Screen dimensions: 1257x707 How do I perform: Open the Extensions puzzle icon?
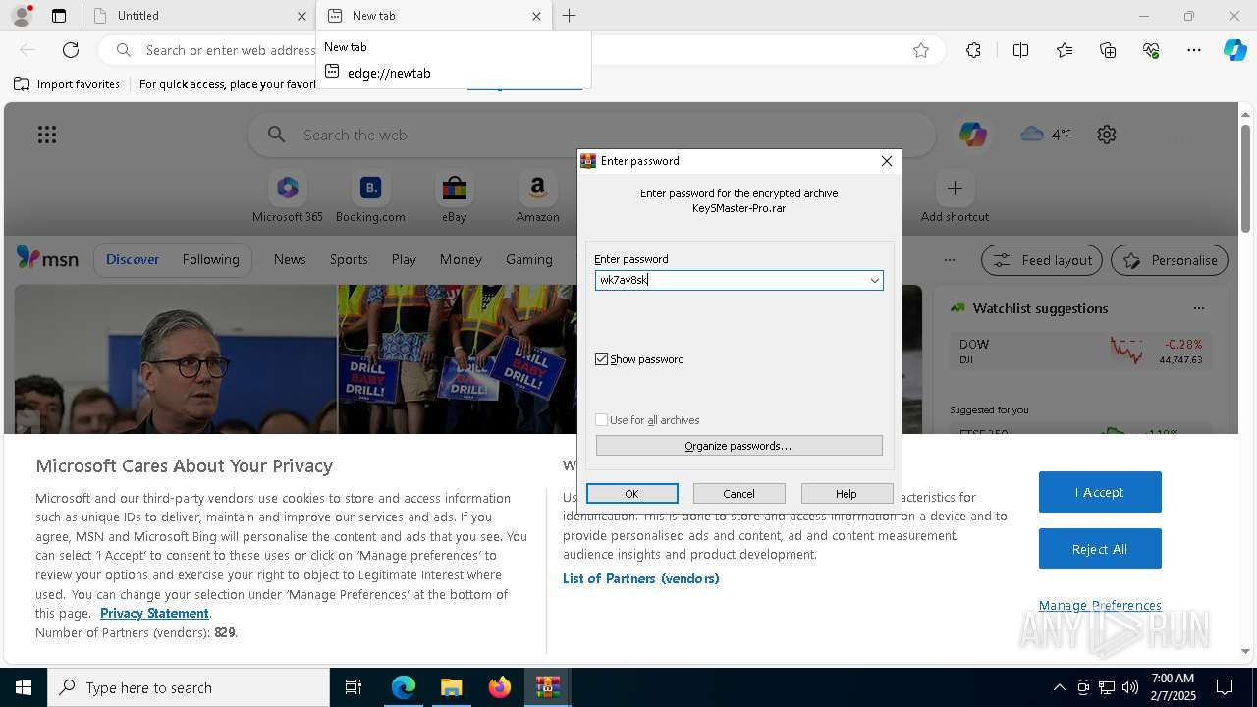coord(973,50)
